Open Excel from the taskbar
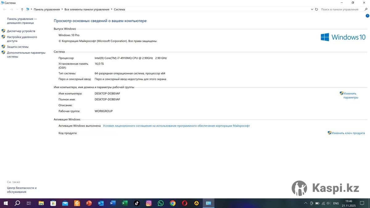Image resolution: width=370 pixels, height=208 pixels. coord(125,203)
